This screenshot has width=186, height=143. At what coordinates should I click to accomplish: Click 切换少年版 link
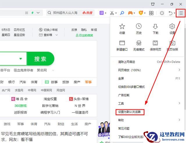pos(51,30)
